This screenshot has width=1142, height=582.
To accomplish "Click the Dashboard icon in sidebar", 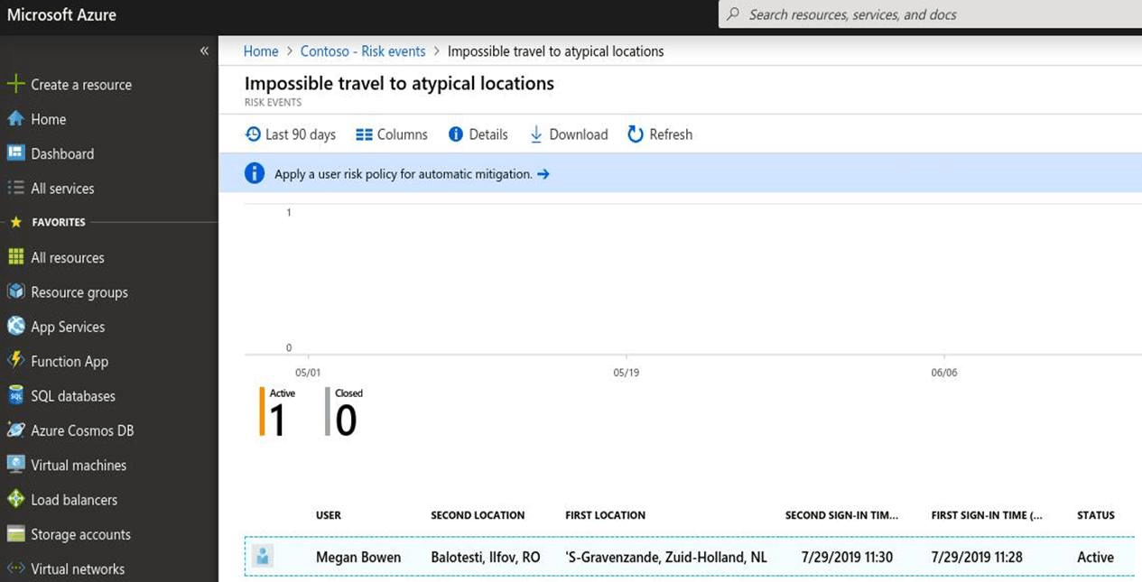I will (x=15, y=153).
